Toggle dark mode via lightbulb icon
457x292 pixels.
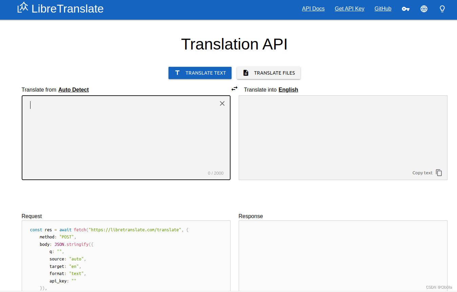(x=442, y=9)
